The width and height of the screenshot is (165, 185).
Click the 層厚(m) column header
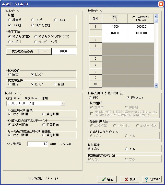115,19
